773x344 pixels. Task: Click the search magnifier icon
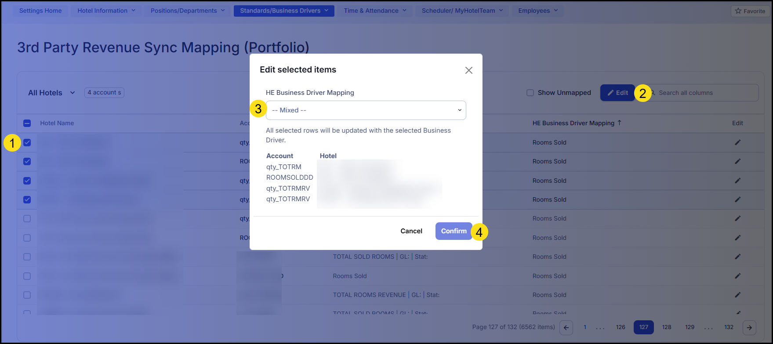tap(653, 93)
